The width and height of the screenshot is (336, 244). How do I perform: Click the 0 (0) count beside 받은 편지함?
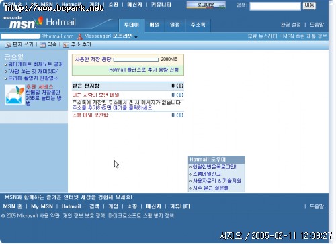[177, 86]
